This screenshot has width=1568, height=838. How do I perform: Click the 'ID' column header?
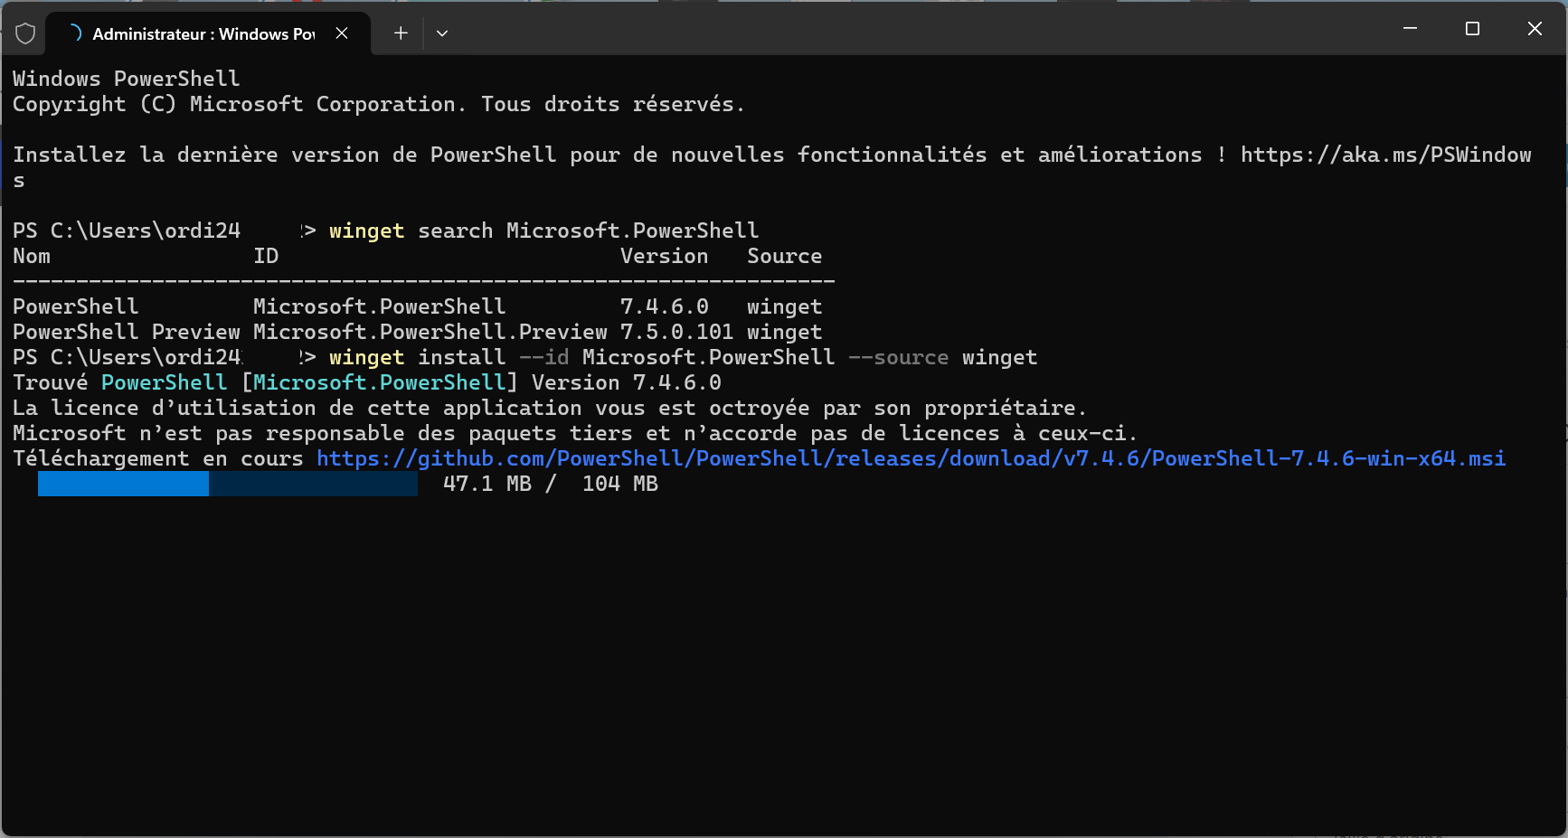click(x=266, y=256)
